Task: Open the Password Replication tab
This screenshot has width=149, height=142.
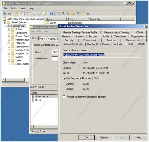Action: pyautogui.click(x=113, y=44)
